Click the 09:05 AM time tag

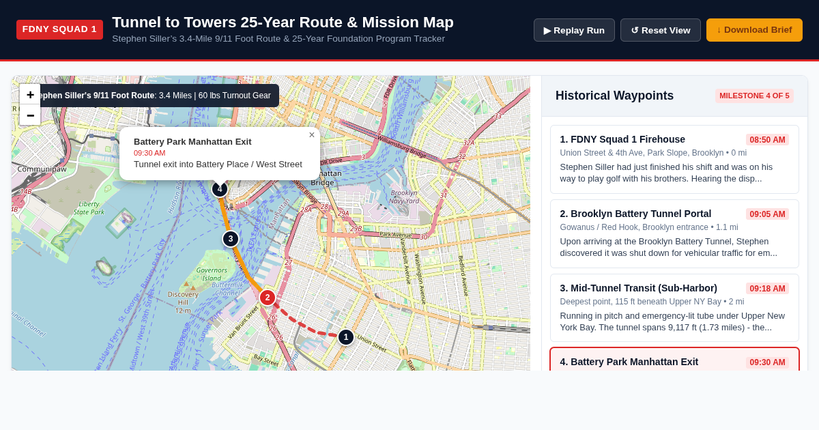(x=767, y=214)
